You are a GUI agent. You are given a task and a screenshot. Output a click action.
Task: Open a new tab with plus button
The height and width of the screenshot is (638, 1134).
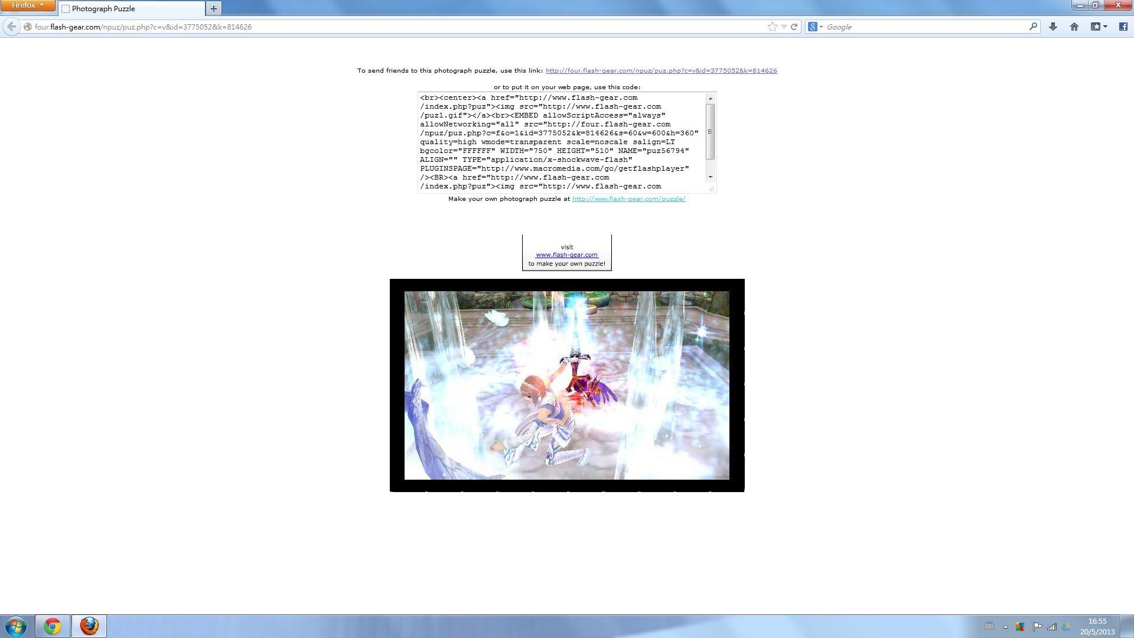click(214, 9)
